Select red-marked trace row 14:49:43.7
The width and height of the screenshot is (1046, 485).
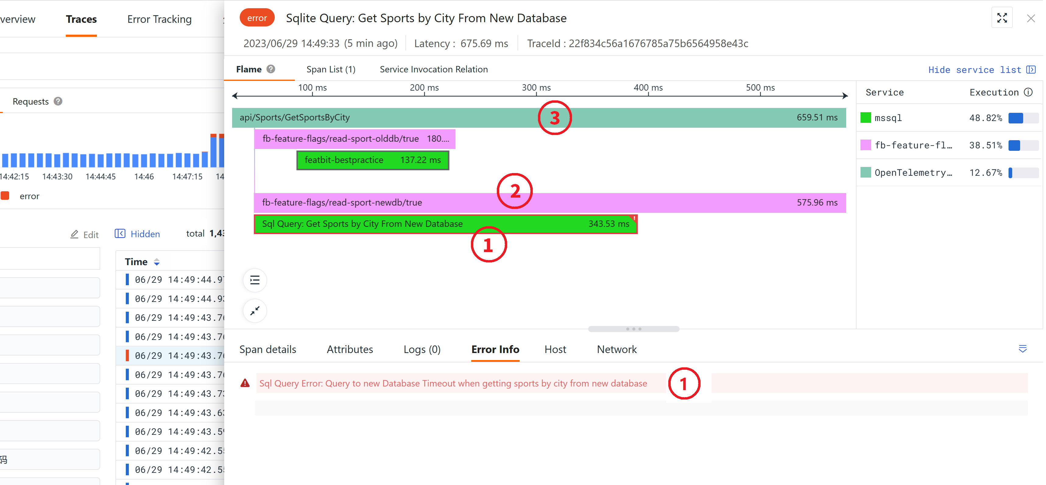coord(170,356)
